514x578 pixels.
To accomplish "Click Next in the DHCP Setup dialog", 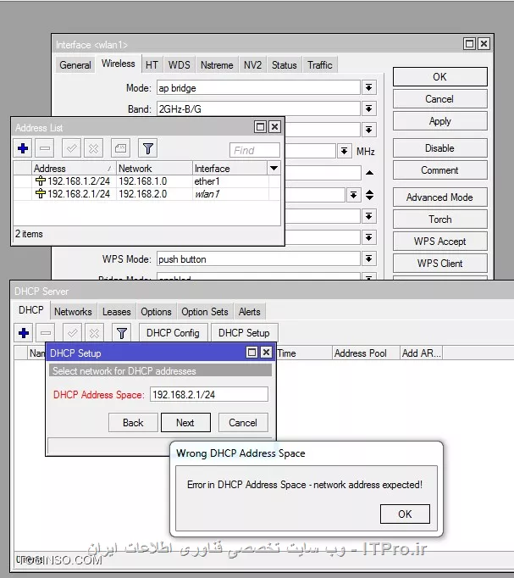I will tap(185, 422).
